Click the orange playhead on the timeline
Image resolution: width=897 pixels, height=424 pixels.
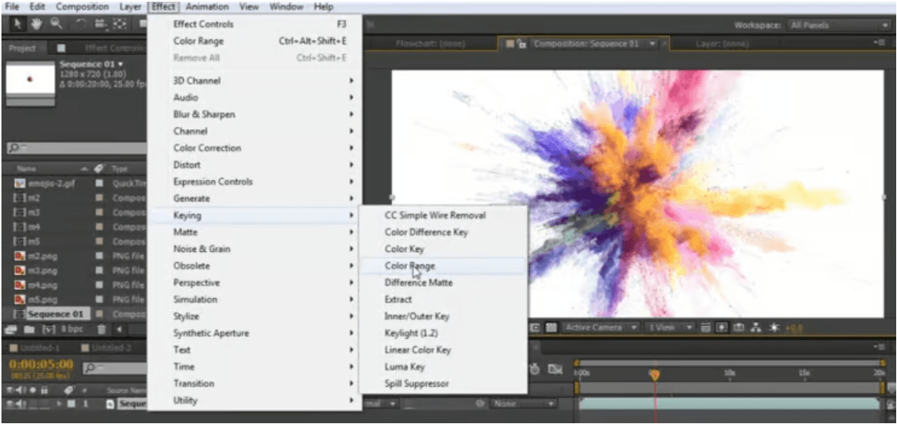point(654,374)
